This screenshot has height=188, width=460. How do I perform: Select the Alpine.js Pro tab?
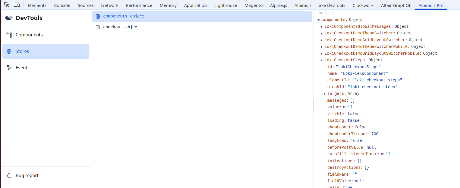point(431,5)
